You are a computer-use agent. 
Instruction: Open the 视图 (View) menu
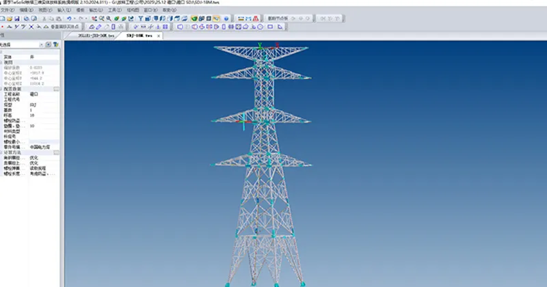point(45,10)
